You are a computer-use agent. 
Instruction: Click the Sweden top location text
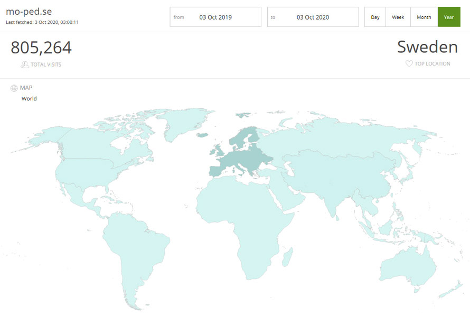[x=427, y=47]
